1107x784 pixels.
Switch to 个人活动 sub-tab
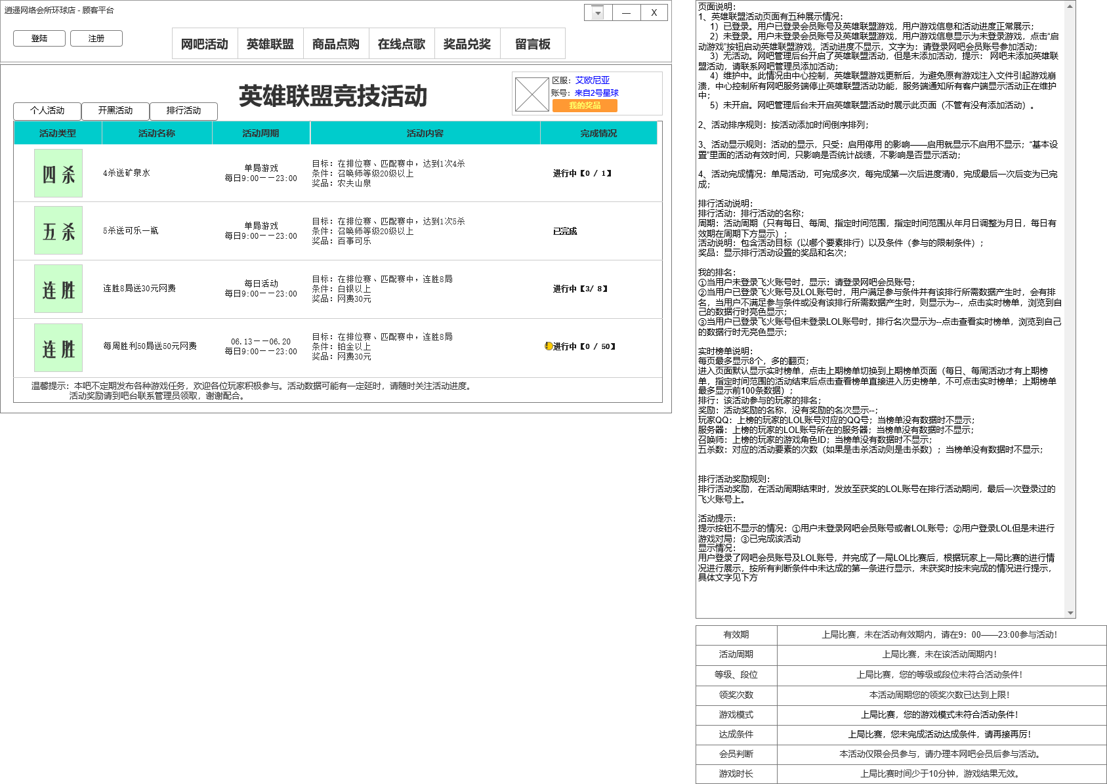point(47,111)
